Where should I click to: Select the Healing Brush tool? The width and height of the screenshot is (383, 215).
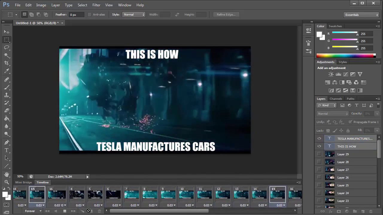[7, 79]
